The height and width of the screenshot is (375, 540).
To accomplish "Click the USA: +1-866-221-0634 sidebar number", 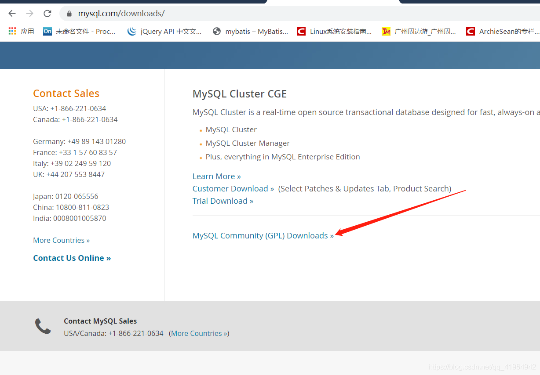I will (69, 108).
